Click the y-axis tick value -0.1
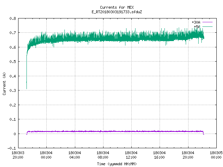 (11, 148)
